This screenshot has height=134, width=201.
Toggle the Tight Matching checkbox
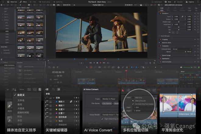point(102,119)
